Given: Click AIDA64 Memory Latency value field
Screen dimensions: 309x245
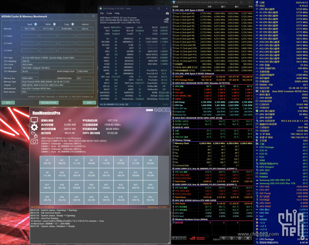Looking at the screenshot, I should click(x=85, y=29).
